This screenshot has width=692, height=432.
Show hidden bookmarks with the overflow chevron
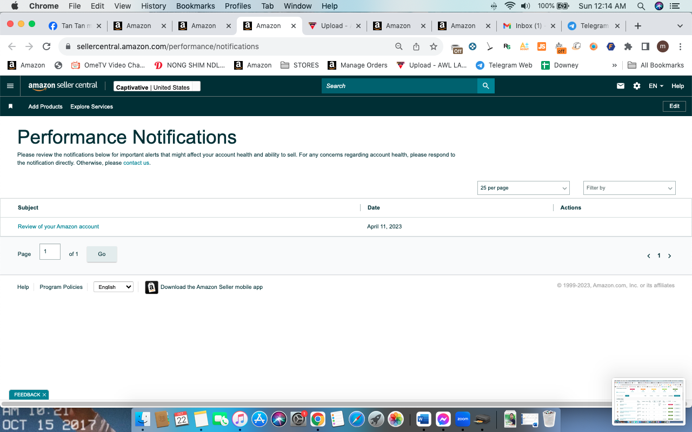(x=615, y=65)
